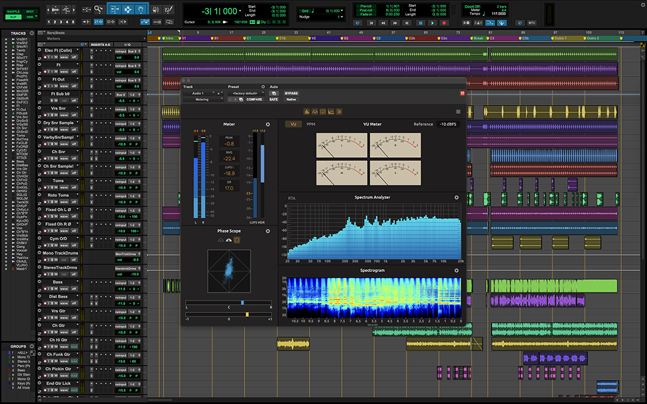The width and height of the screenshot is (647, 404).
Task: Open the Phase Scope settings gear
Action: 267,230
